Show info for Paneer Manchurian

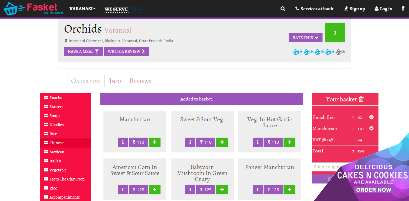(258, 190)
